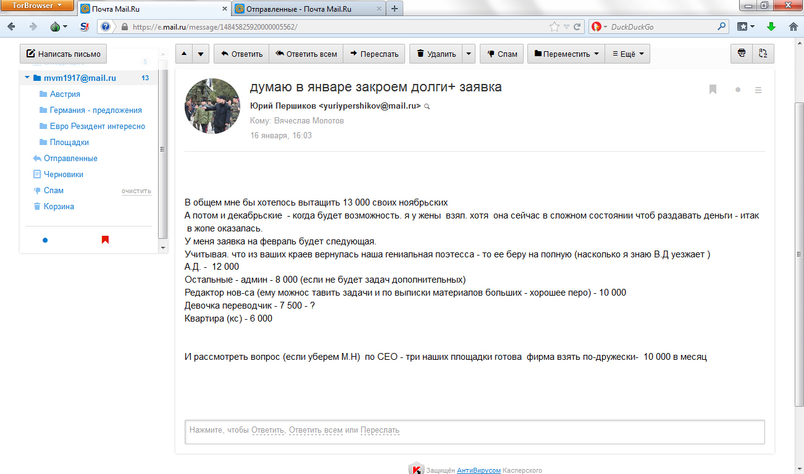Switch to the Отправленные - Почта Mail.Ru tab
The height and width of the screenshot is (474, 804).
(x=309, y=9)
